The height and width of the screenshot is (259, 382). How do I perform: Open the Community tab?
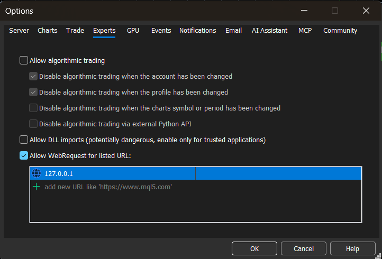(340, 31)
